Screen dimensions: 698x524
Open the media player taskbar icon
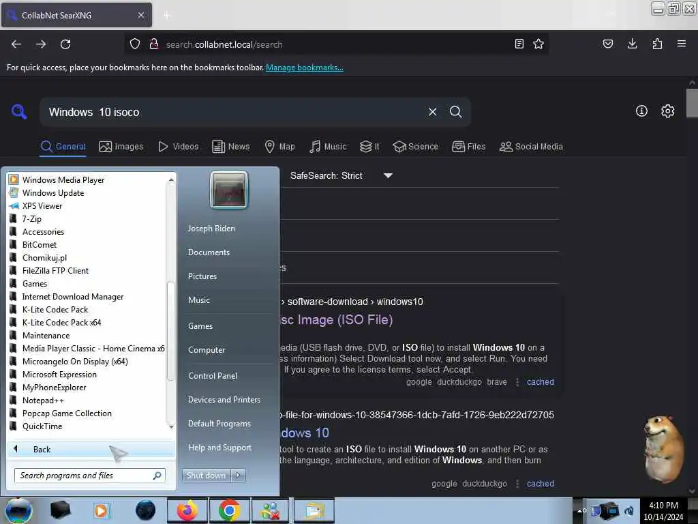coord(101,510)
